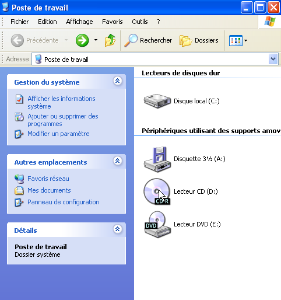This screenshot has height=300, width=281.
Task: Select the Disque local (C:) drive
Action: (181, 101)
